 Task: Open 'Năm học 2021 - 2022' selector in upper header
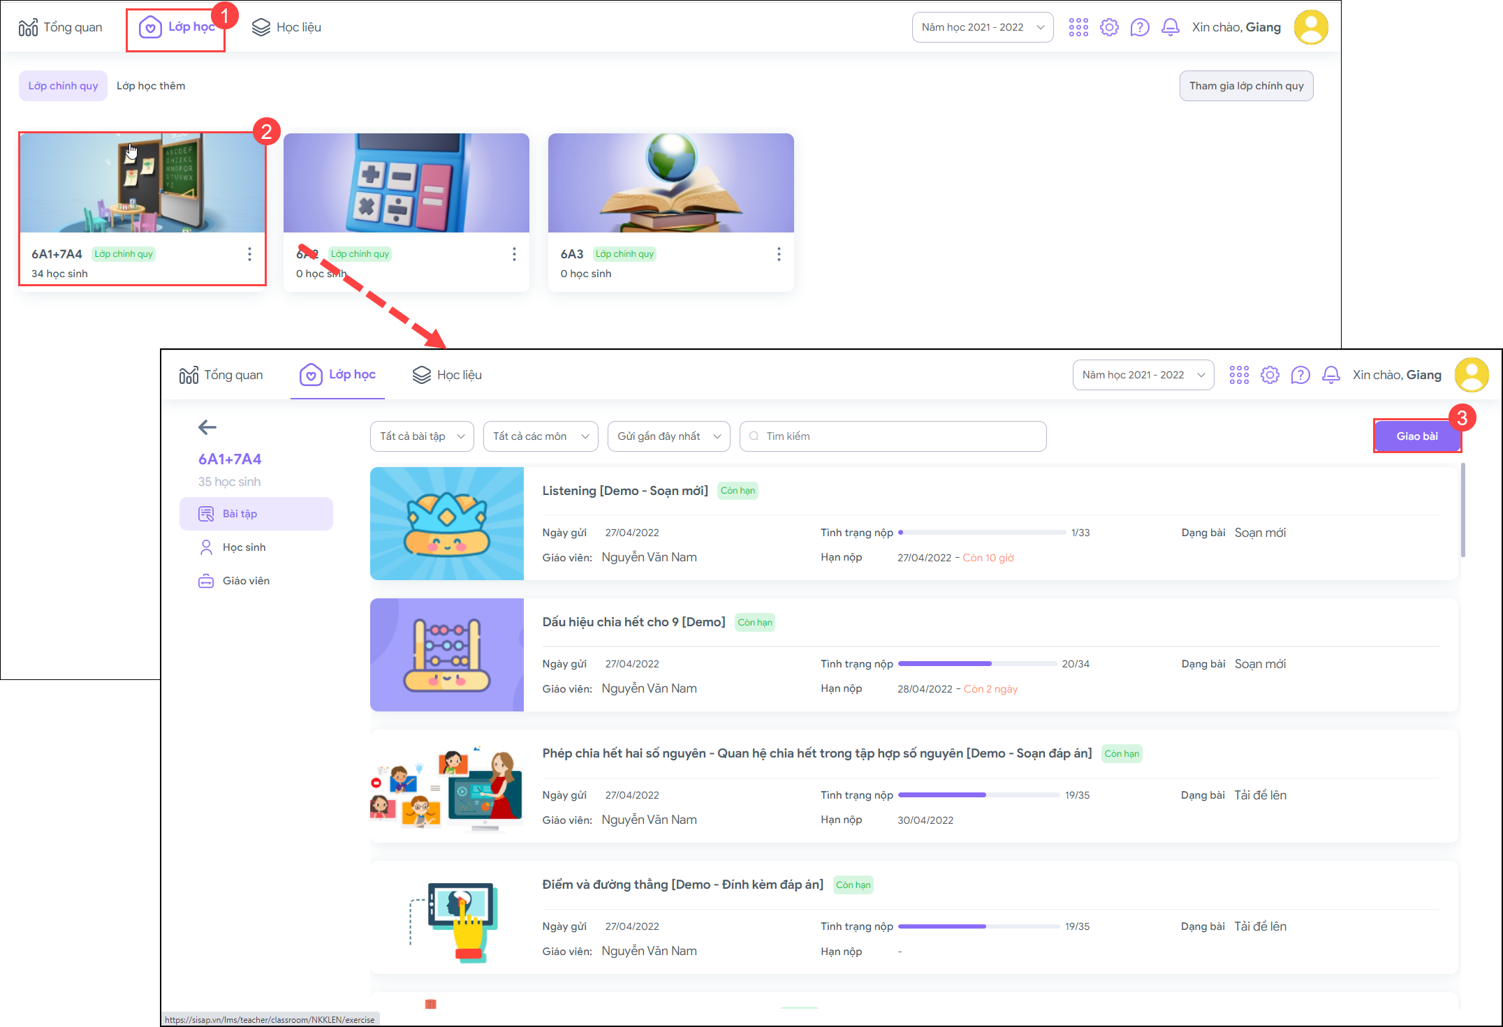(982, 27)
